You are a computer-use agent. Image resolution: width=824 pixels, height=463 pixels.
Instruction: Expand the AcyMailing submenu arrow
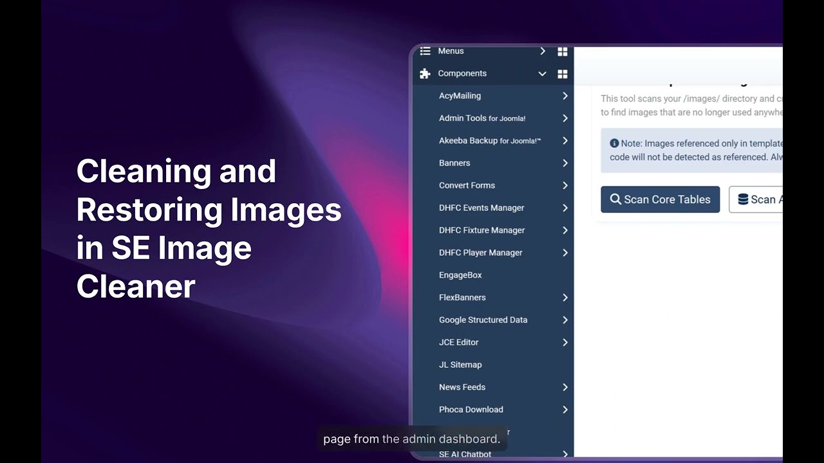[565, 96]
